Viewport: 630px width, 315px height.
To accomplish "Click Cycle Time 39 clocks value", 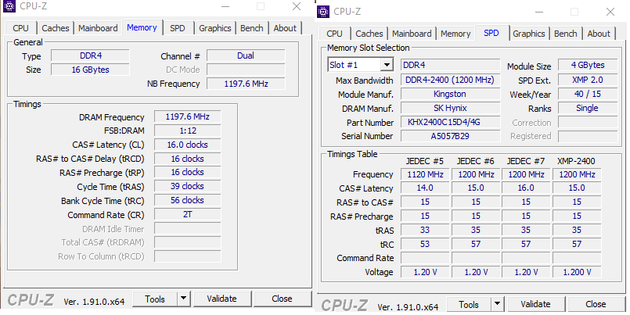I will [x=188, y=187].
